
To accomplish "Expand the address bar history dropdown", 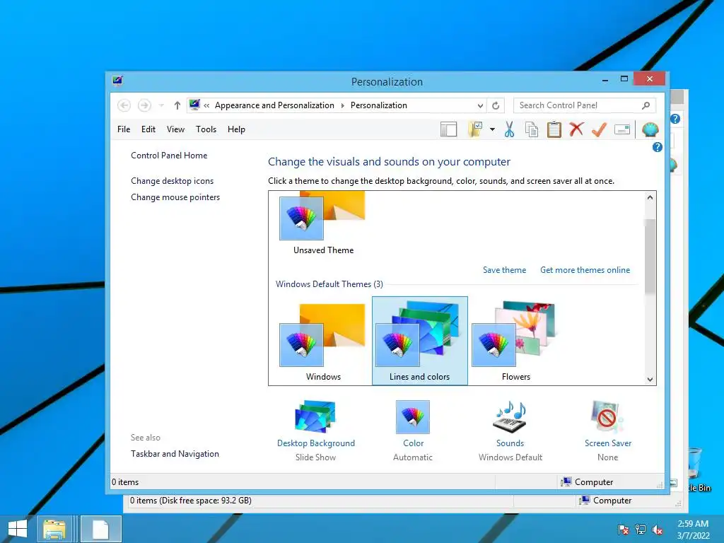I will (480, 106).
